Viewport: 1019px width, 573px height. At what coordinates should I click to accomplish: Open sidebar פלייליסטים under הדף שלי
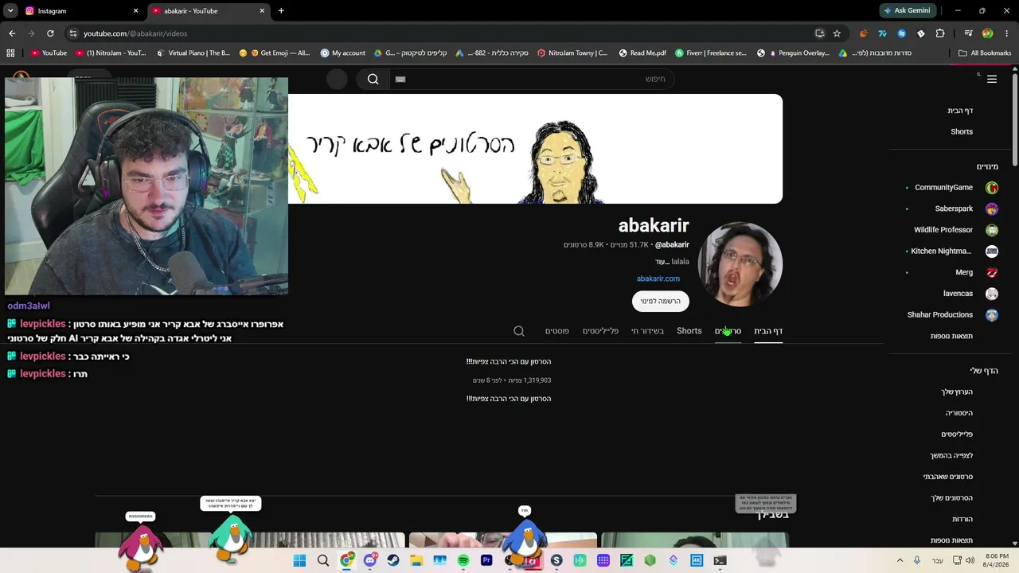957,435
